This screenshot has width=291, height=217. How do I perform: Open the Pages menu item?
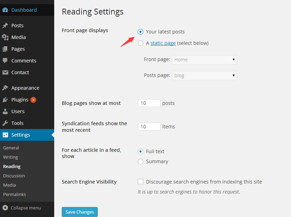click(x=18, y=49)
